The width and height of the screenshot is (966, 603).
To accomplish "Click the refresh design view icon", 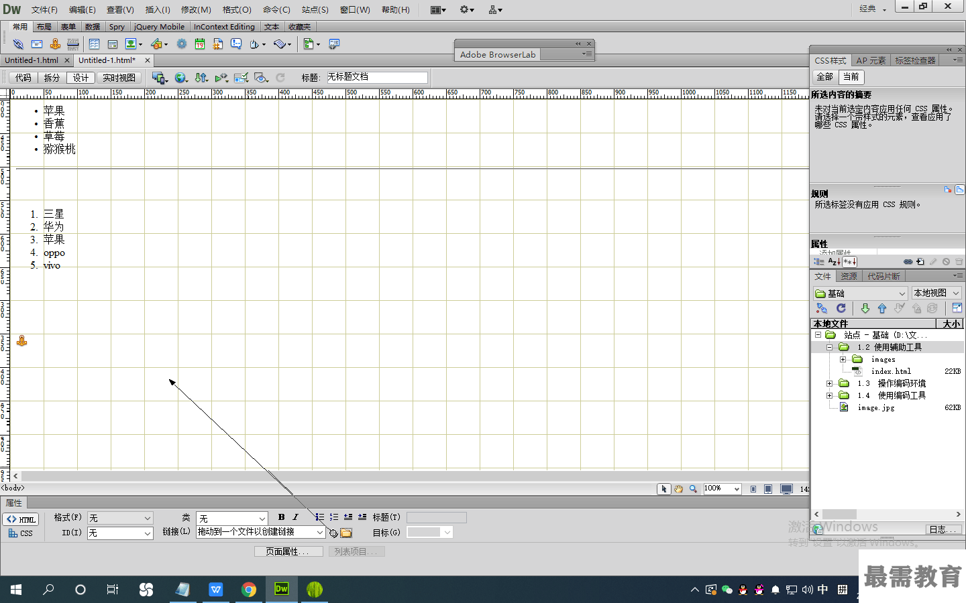I will point(280,78).
